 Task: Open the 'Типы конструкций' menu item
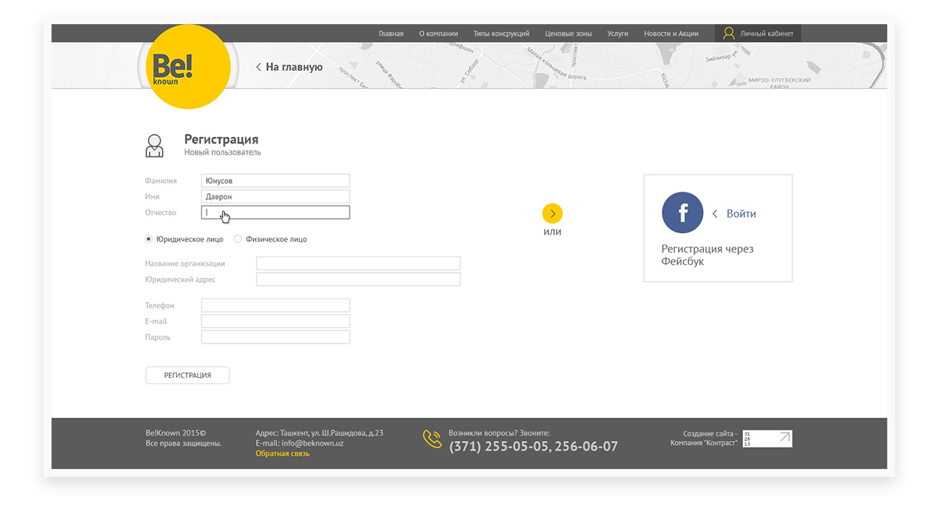click(501, 34)
